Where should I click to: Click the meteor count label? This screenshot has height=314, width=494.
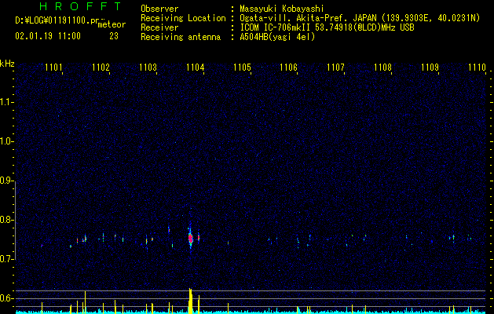[112, 24]
